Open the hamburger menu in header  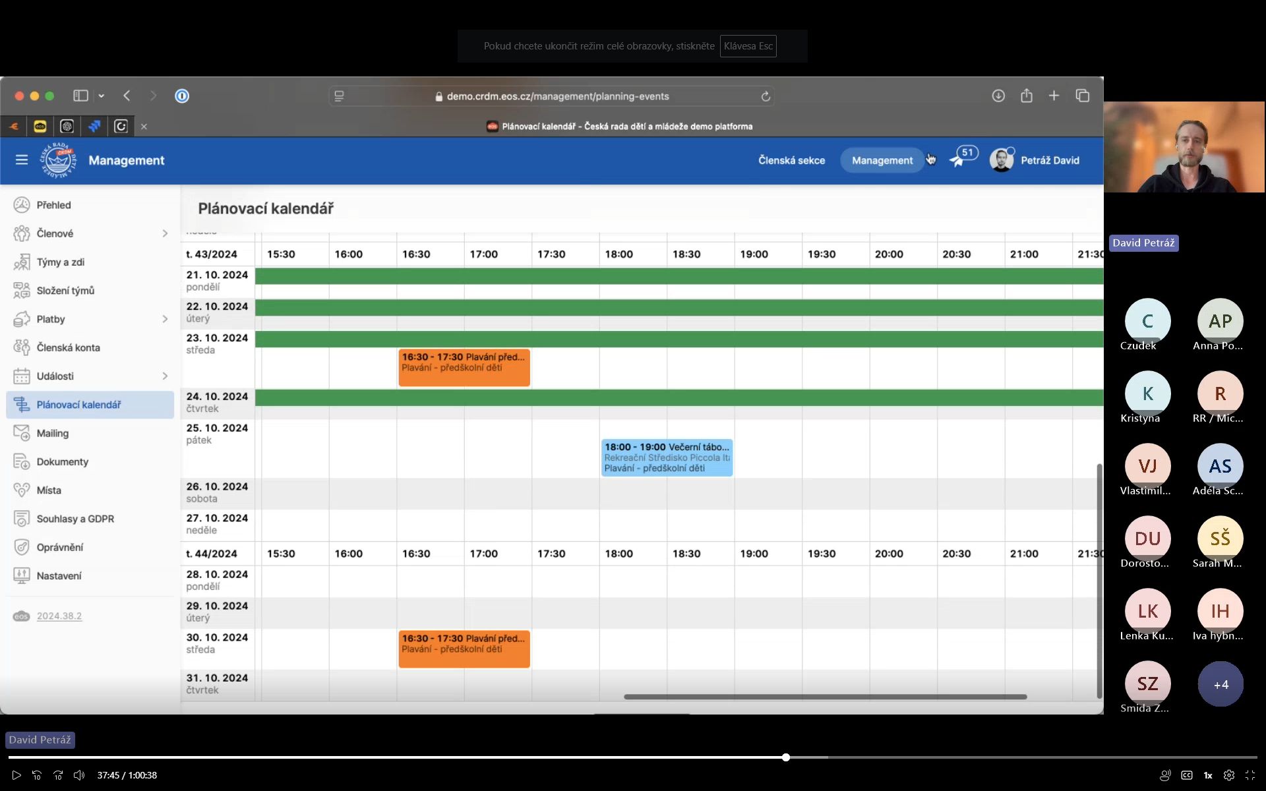coord(21,160)
